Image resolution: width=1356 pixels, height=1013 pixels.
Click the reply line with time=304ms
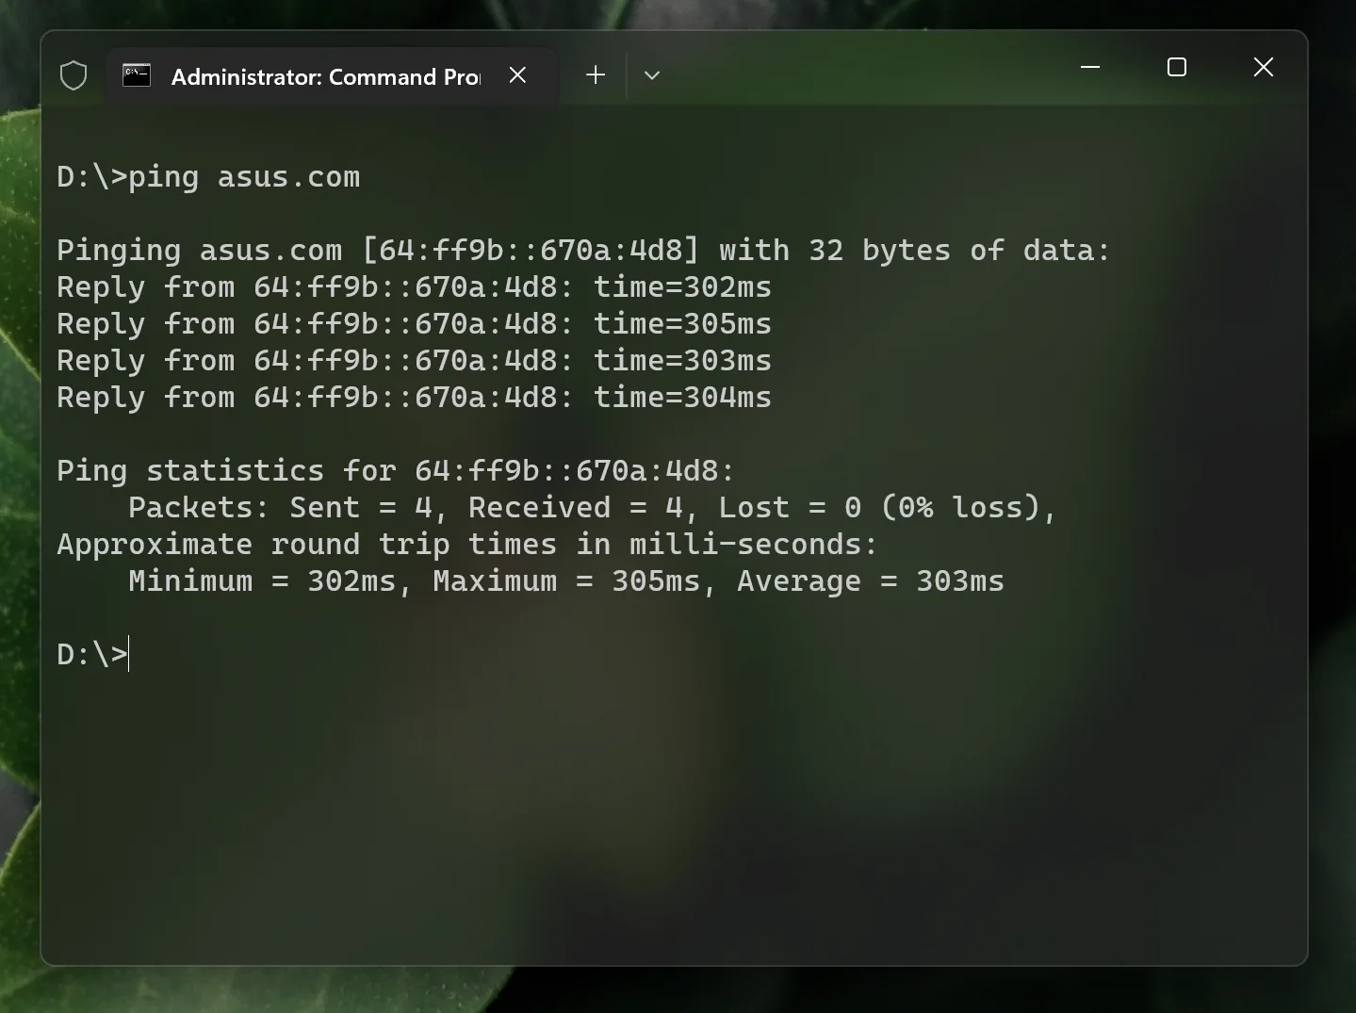(414, 398)
